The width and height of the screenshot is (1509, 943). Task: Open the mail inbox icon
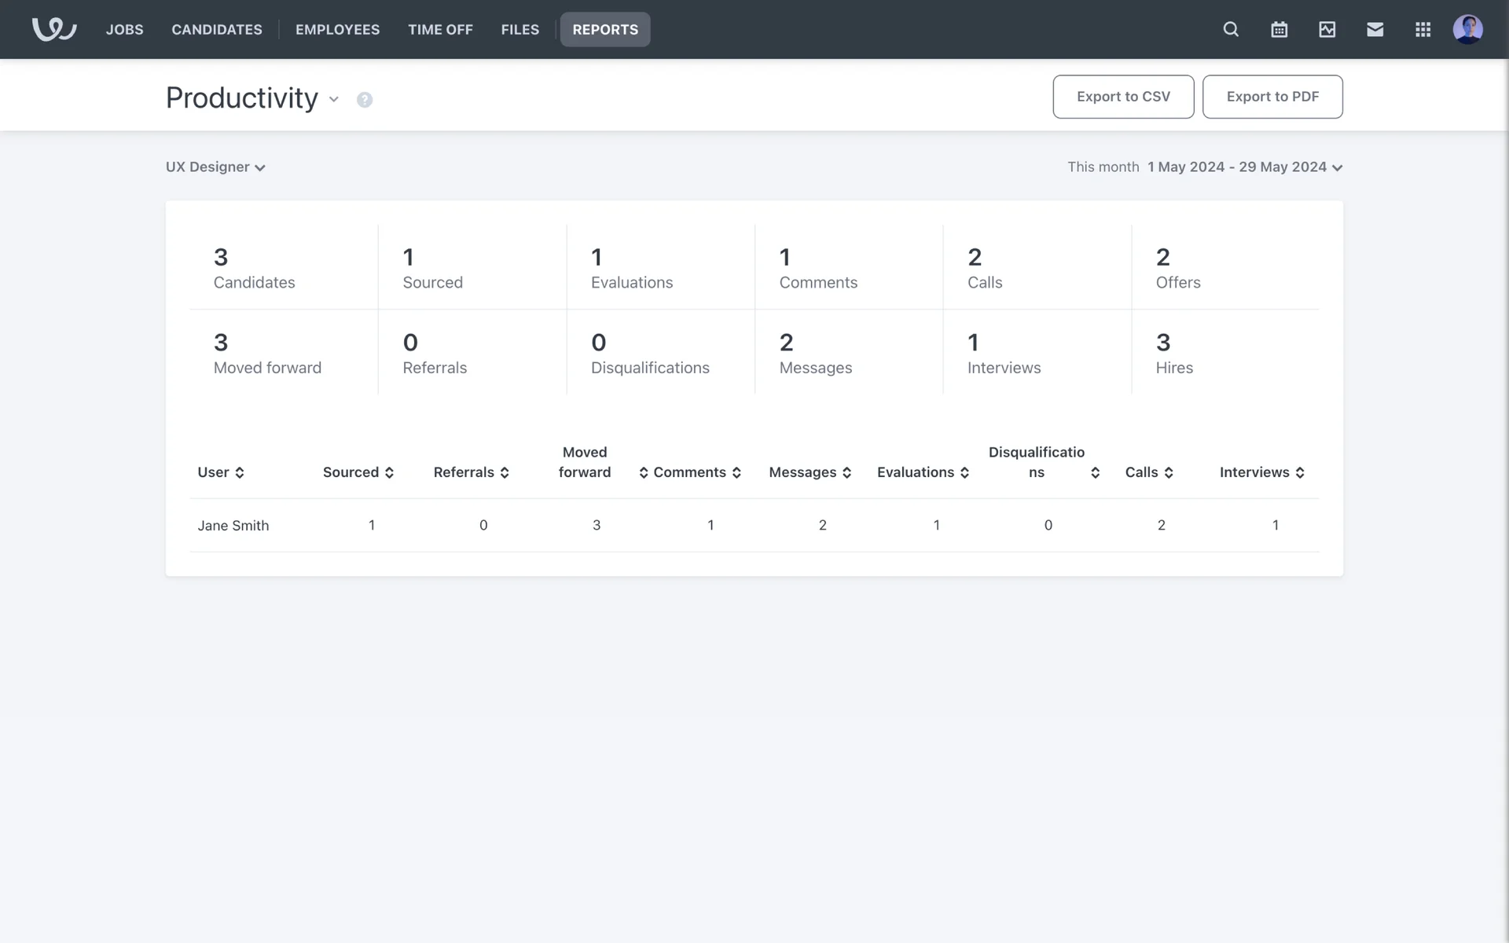1375,29
